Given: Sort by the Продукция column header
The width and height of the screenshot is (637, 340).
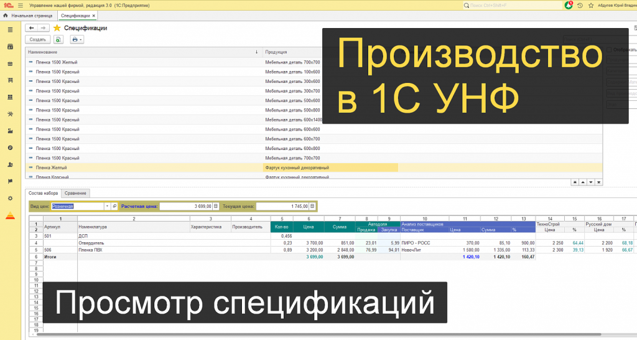Looking at the screenshot, I should pyautogui.click(x=276, y=52).
